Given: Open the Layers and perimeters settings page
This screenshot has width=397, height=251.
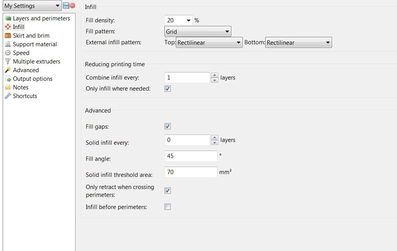Looking at the screenshot, I should point(41,18).
